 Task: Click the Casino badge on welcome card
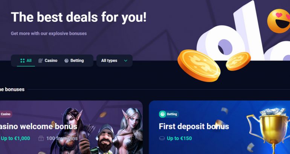[x=6, y=114]
